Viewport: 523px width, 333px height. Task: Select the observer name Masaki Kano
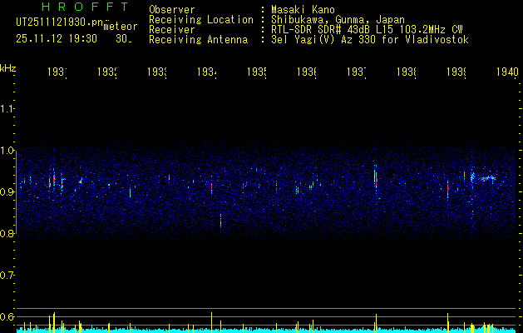pyautogui.click(x=299, y=10)
